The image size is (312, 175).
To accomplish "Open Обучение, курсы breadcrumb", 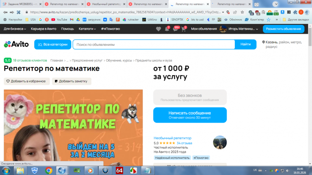I will coord(119,60).
